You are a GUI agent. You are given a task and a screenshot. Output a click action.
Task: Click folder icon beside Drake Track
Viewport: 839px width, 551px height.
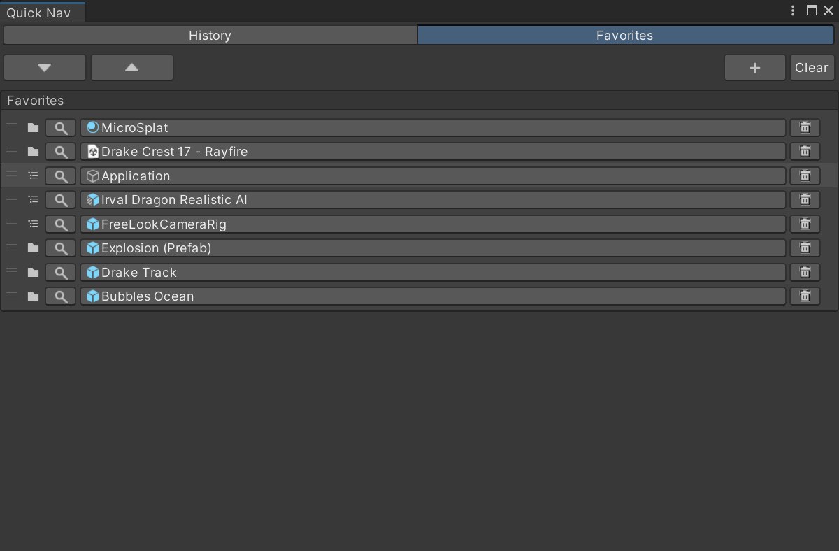(33, 273)
